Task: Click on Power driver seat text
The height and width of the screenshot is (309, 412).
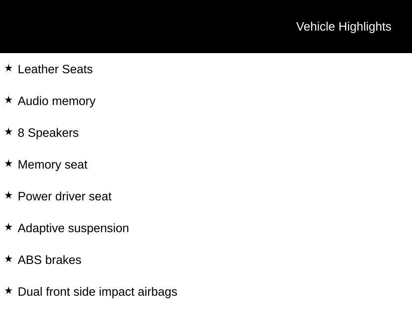Action: click(65, 196)
